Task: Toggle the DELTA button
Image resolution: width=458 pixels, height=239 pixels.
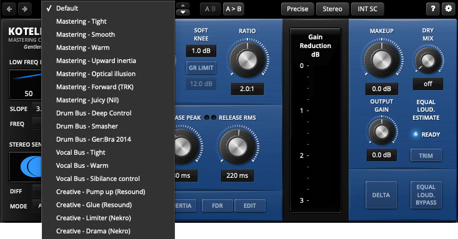Action: [381, 195]
